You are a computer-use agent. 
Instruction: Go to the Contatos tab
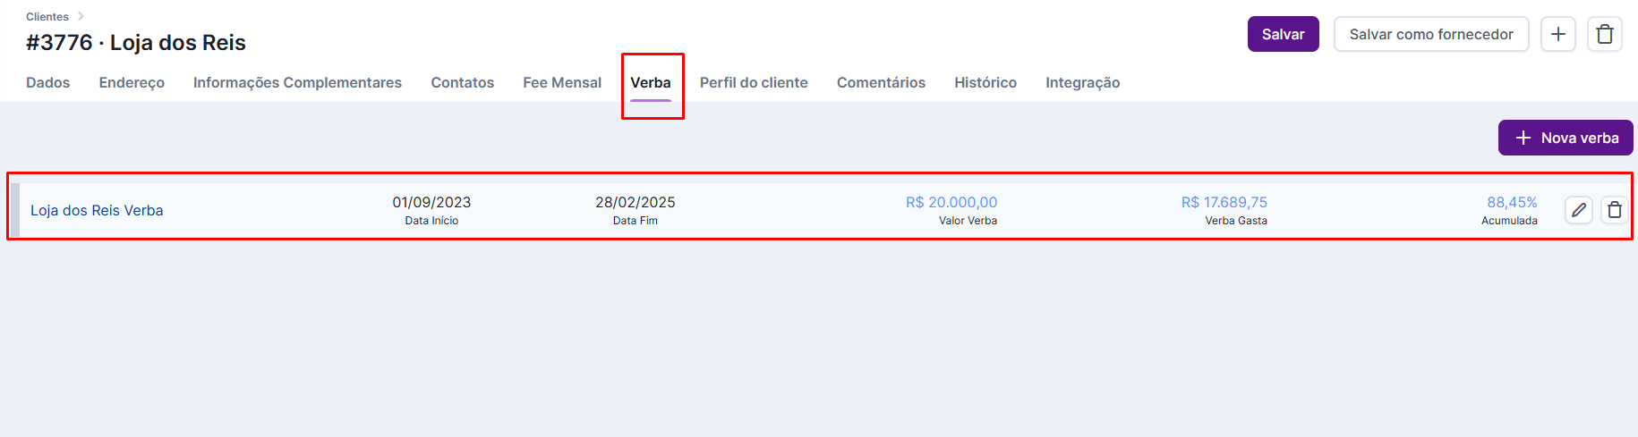point(463,82)
